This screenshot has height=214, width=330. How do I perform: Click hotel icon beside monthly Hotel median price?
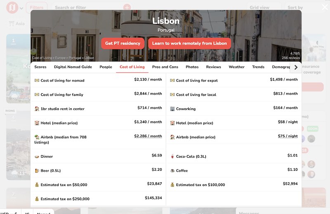pyautogui.click(x=37, y=123)
